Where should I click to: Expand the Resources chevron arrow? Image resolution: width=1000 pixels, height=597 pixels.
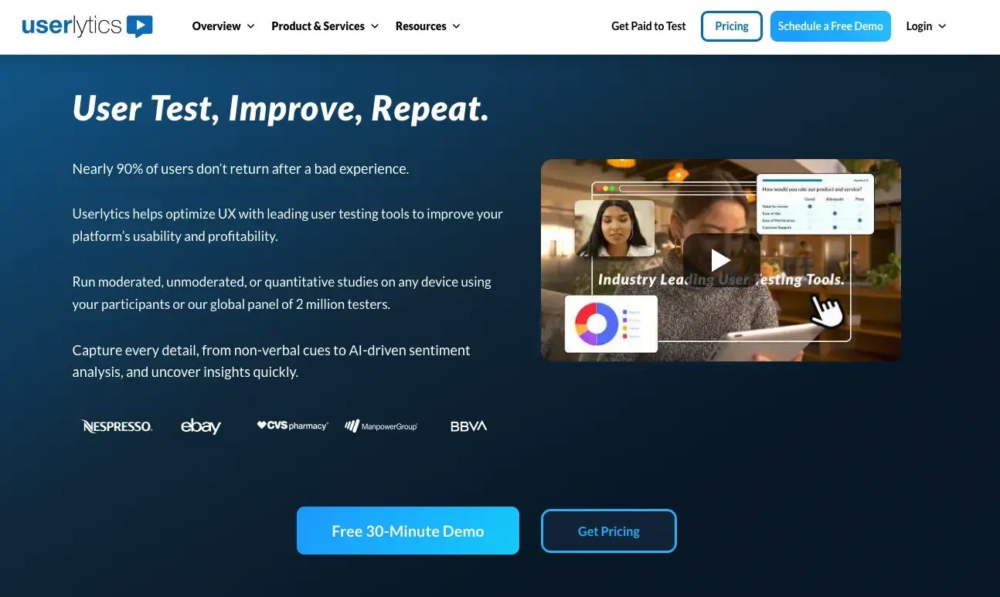(456, 26)
